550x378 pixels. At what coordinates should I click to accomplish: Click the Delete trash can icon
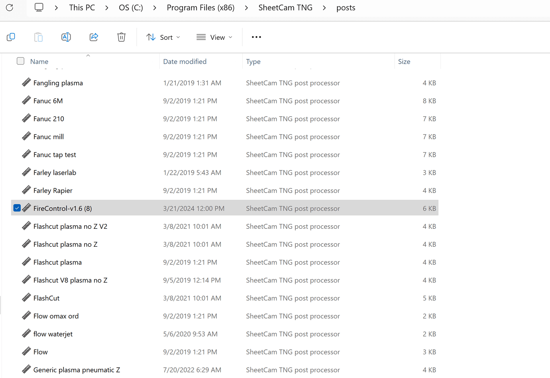pyautogui.click(x=122, y=37)
